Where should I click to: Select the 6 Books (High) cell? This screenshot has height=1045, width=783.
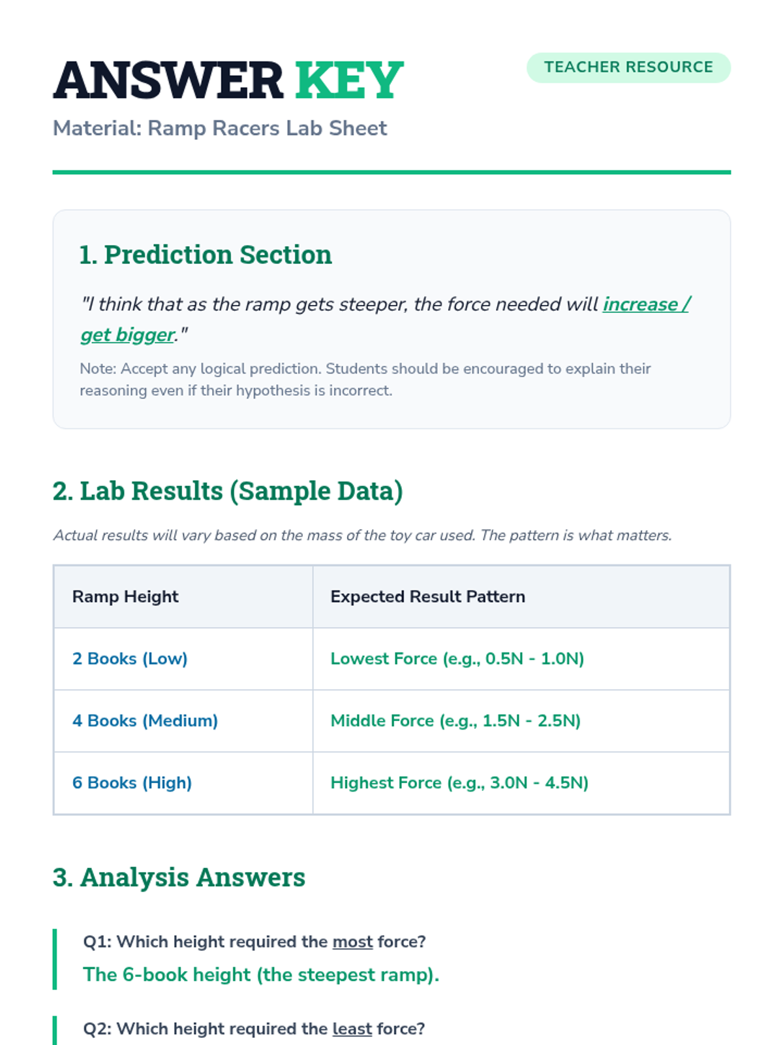pyautogui.click(x=183, y=782)
